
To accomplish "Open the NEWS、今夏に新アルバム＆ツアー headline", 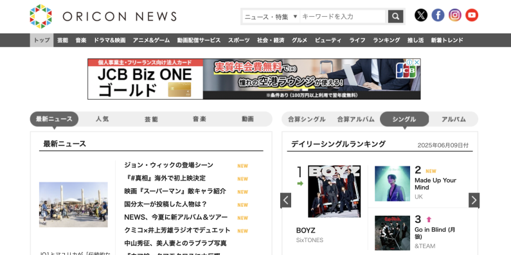I will [x=176, y=217].
